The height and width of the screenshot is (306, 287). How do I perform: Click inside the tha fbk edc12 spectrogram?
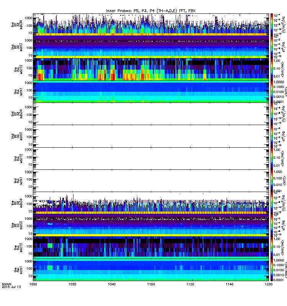click(151, 69)
